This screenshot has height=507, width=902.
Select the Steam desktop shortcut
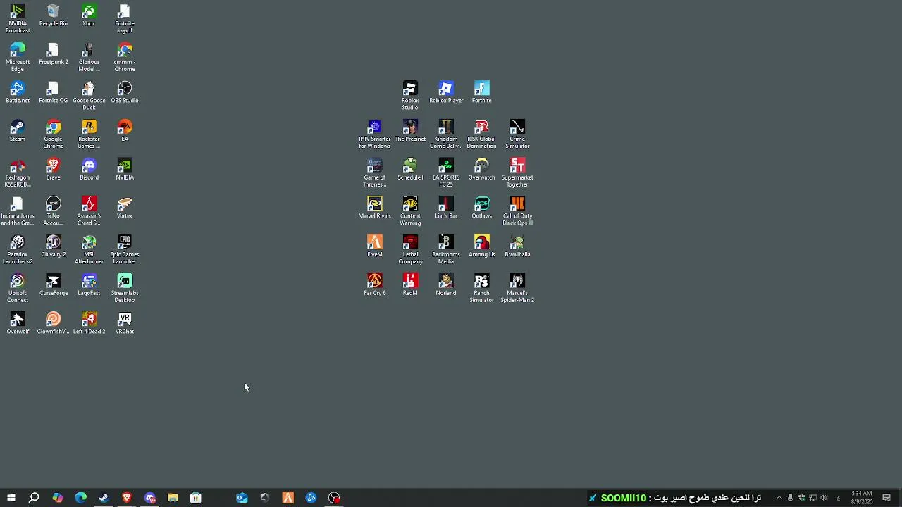[x=18, y=131]
